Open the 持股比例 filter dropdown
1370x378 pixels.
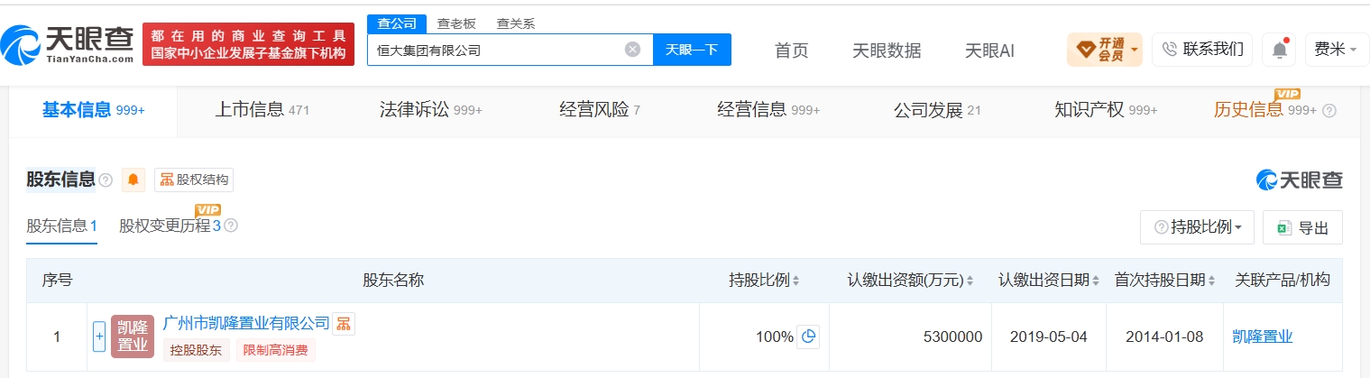[x=1198, y=228]
